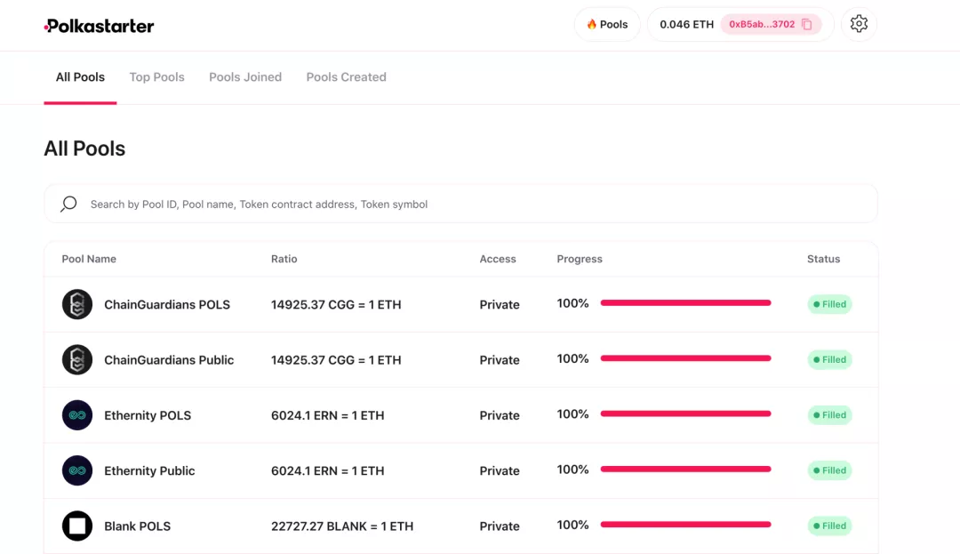Click the Ratio column header
The height and width of the screenshot is (554, 960).
(x=284, y=259)
